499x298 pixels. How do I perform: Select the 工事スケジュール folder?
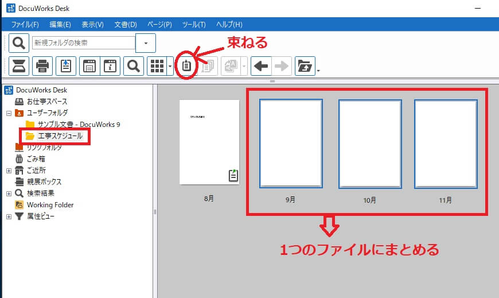click(x=60, y=136)
